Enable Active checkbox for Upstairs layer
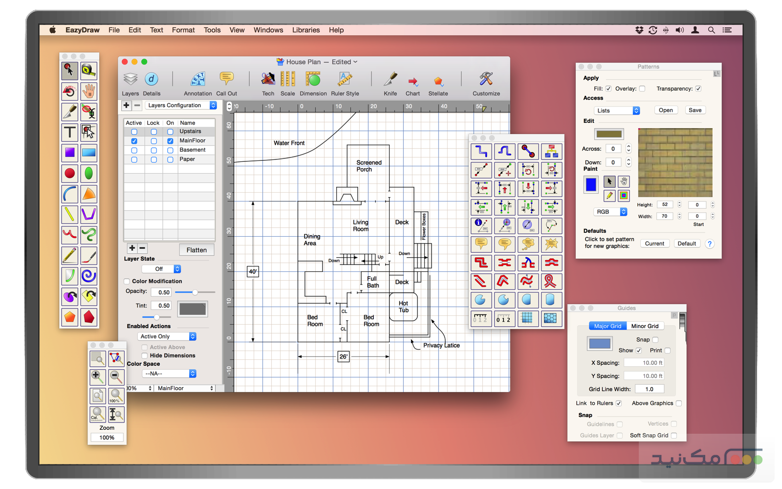The height and width of the screenshot is (489, 782). coord(134,132)
